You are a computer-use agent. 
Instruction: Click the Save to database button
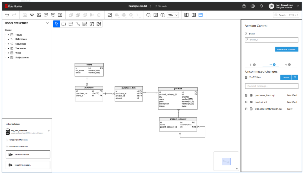[28, 155]
